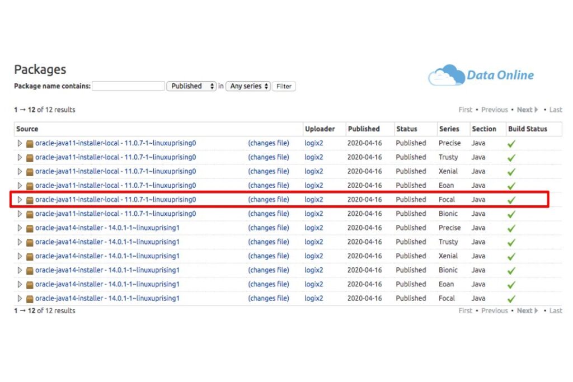
Task: Open the oracle-java14-installer link in Eoan row
Action: pyautogui.click(x=107, y=284)
